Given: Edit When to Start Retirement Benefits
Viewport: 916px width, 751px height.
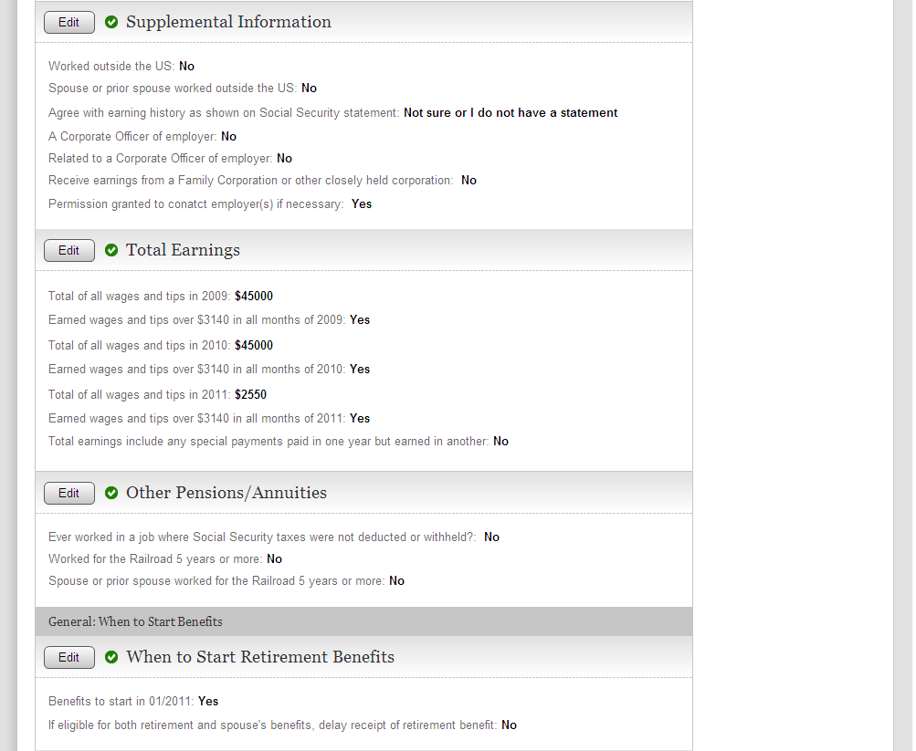Looking at the screenshot, I should (69, 658).
